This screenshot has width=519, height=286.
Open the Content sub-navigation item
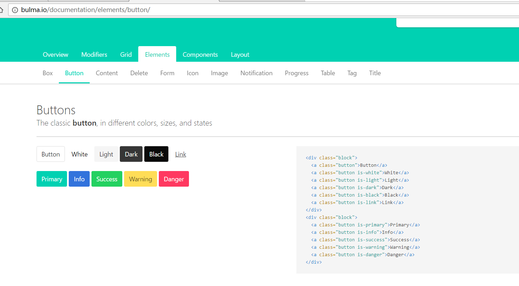[107, 73]
